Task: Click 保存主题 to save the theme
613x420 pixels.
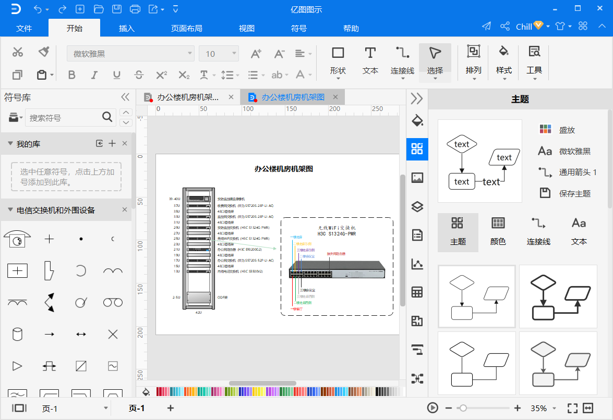Action: 574,193
